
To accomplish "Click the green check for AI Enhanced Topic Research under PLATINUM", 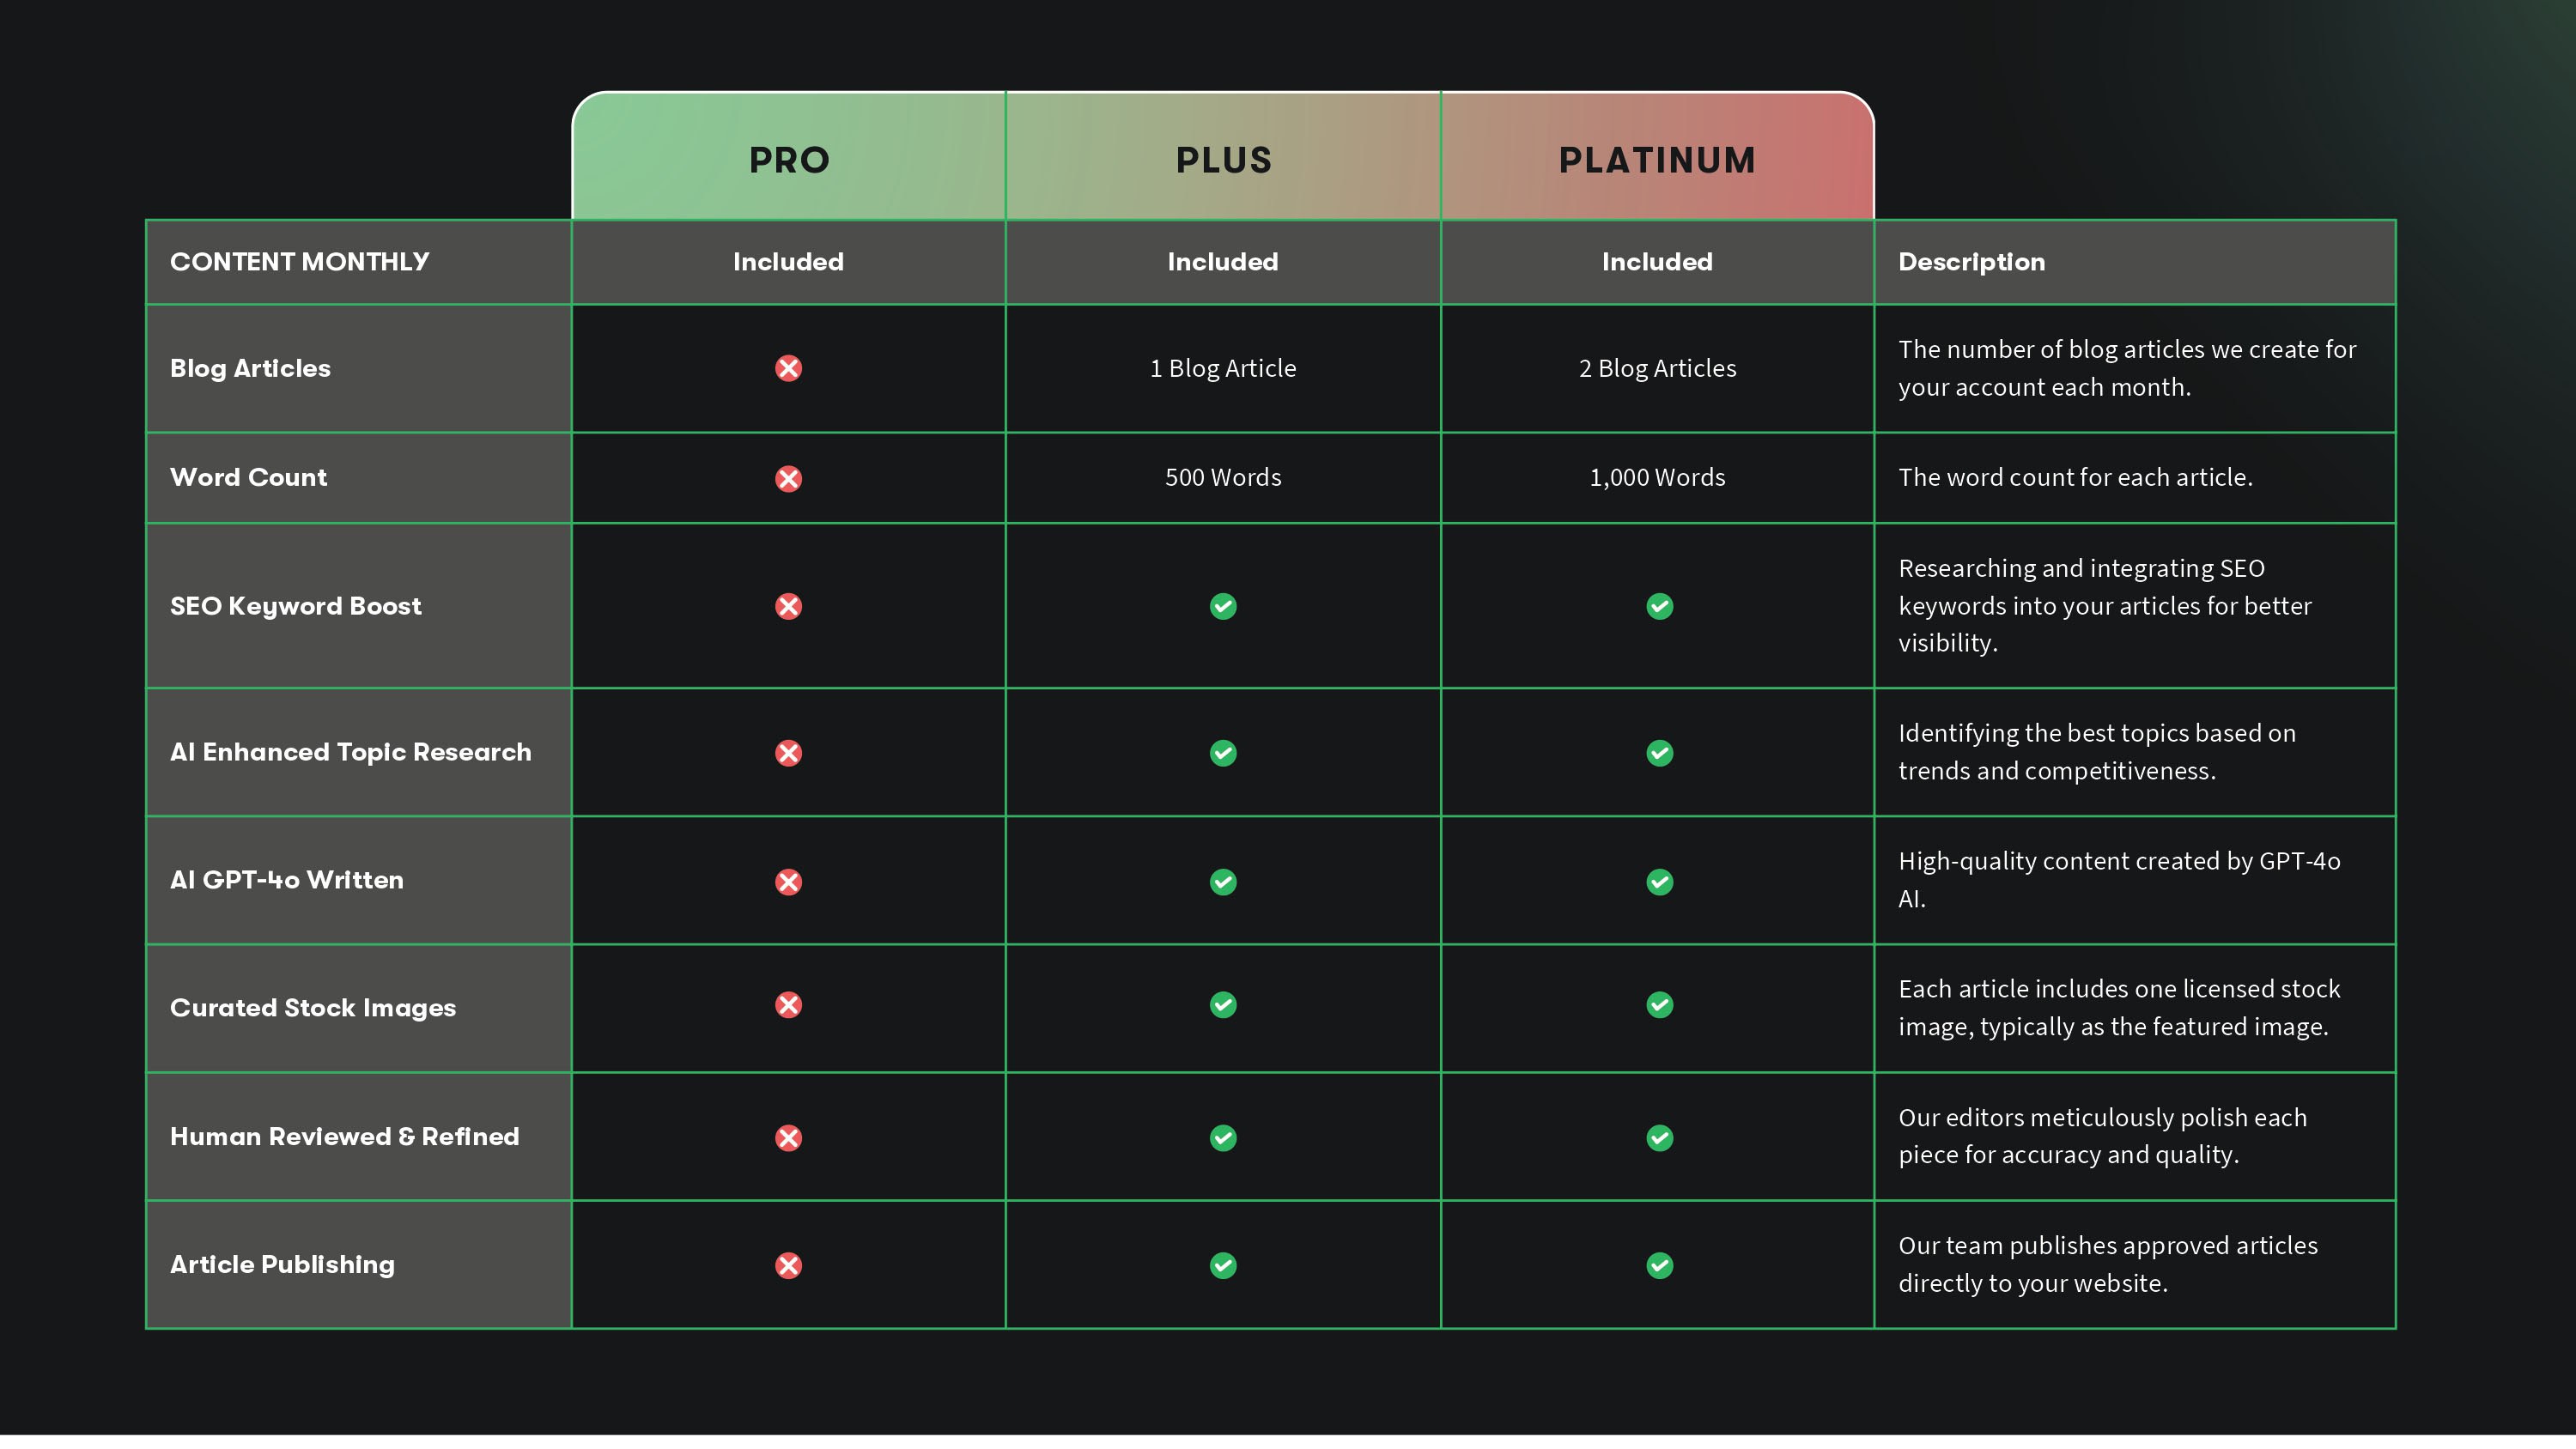I will pyautogui.click(x=1659, y=753).
